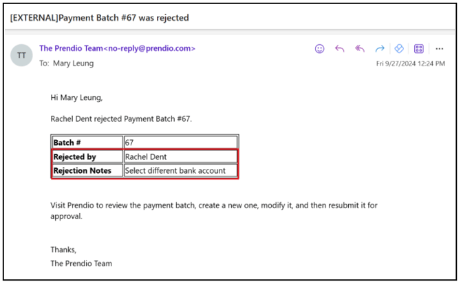
Task: Open the More actions ellipsis menu
Action: tap(439, 49)
